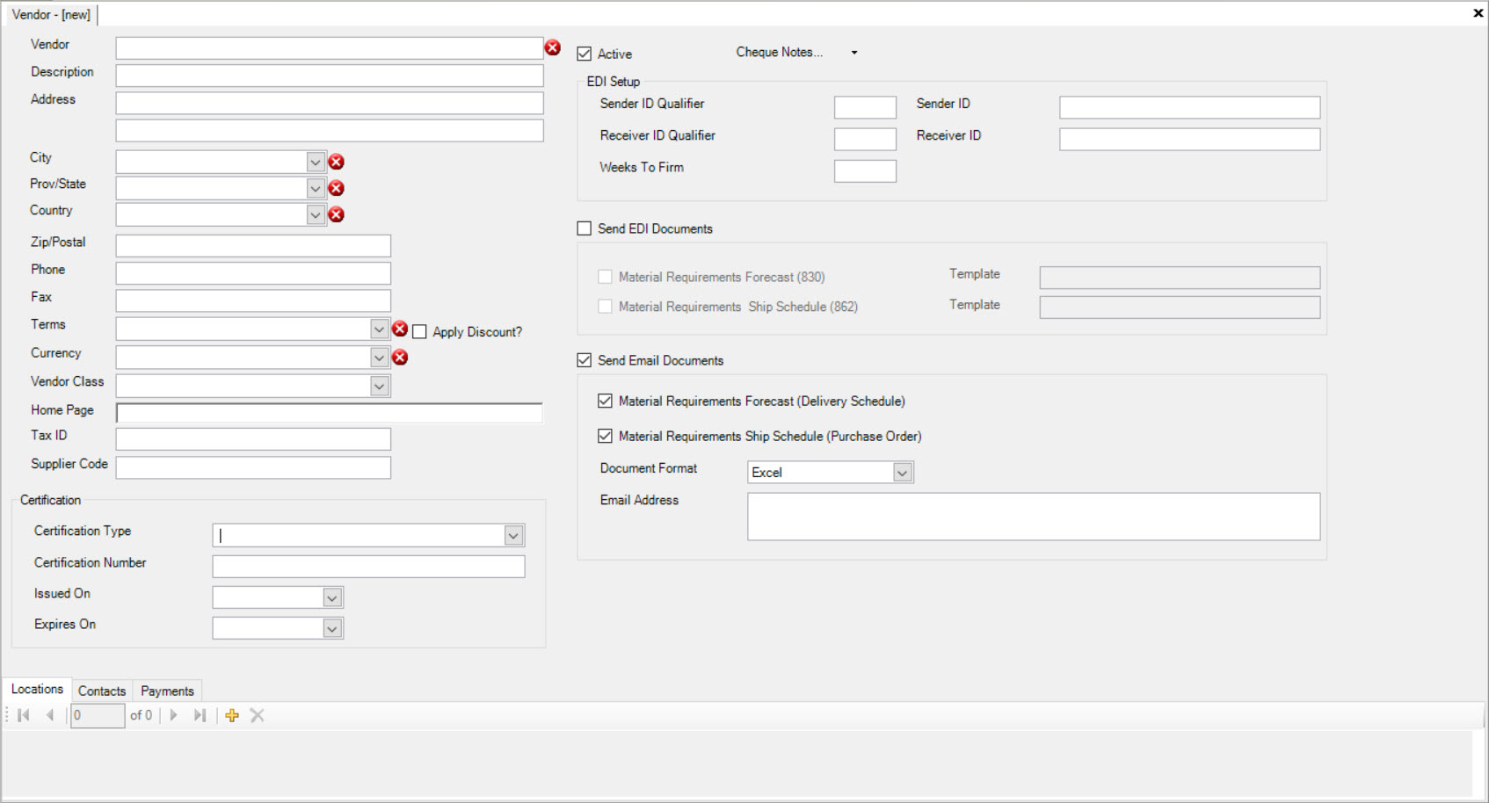
Task: Open the Expires On date picker
Action: pos(332,628)
